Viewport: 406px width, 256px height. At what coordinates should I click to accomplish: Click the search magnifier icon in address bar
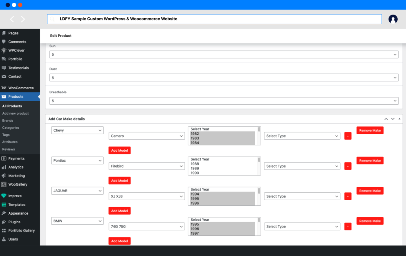(52, 19)
